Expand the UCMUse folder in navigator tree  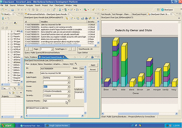(9, 52)
